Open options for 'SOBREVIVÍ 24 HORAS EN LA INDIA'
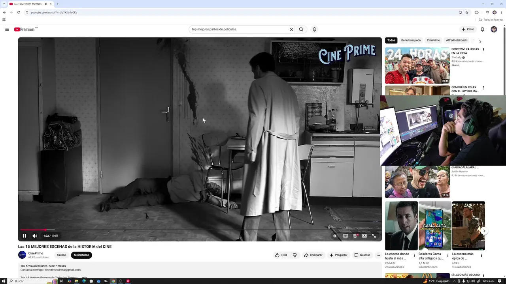This screenshot has width=506, height=284. (x=483, y=50)
